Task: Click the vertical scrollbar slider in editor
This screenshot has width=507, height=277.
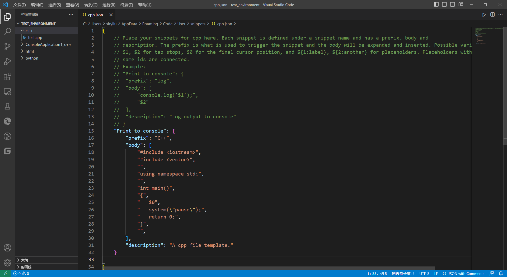Action: tap(505, 86)
